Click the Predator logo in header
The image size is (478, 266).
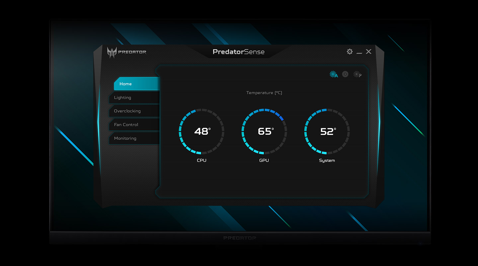126,52
